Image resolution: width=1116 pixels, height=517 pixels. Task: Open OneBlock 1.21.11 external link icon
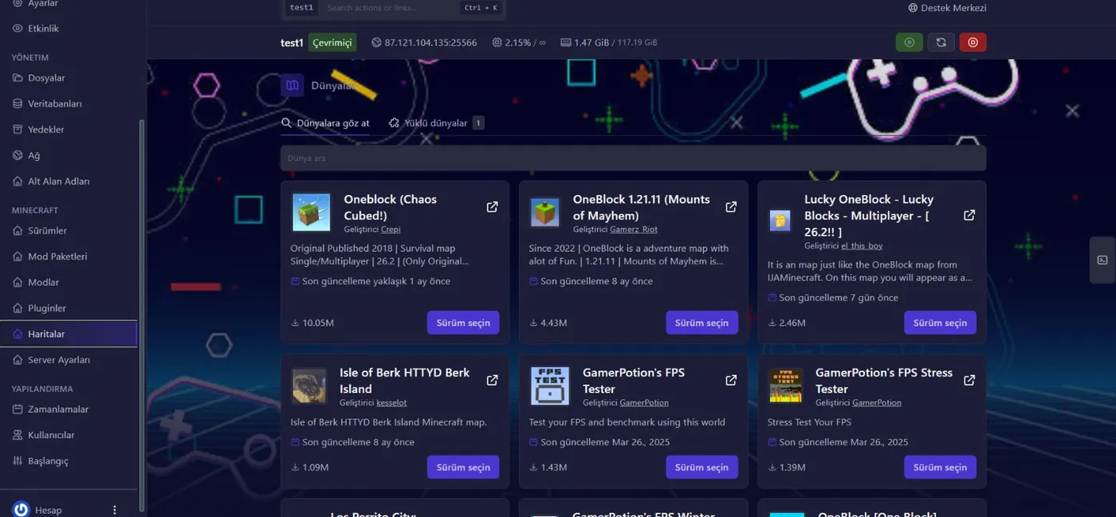point(731,207)
